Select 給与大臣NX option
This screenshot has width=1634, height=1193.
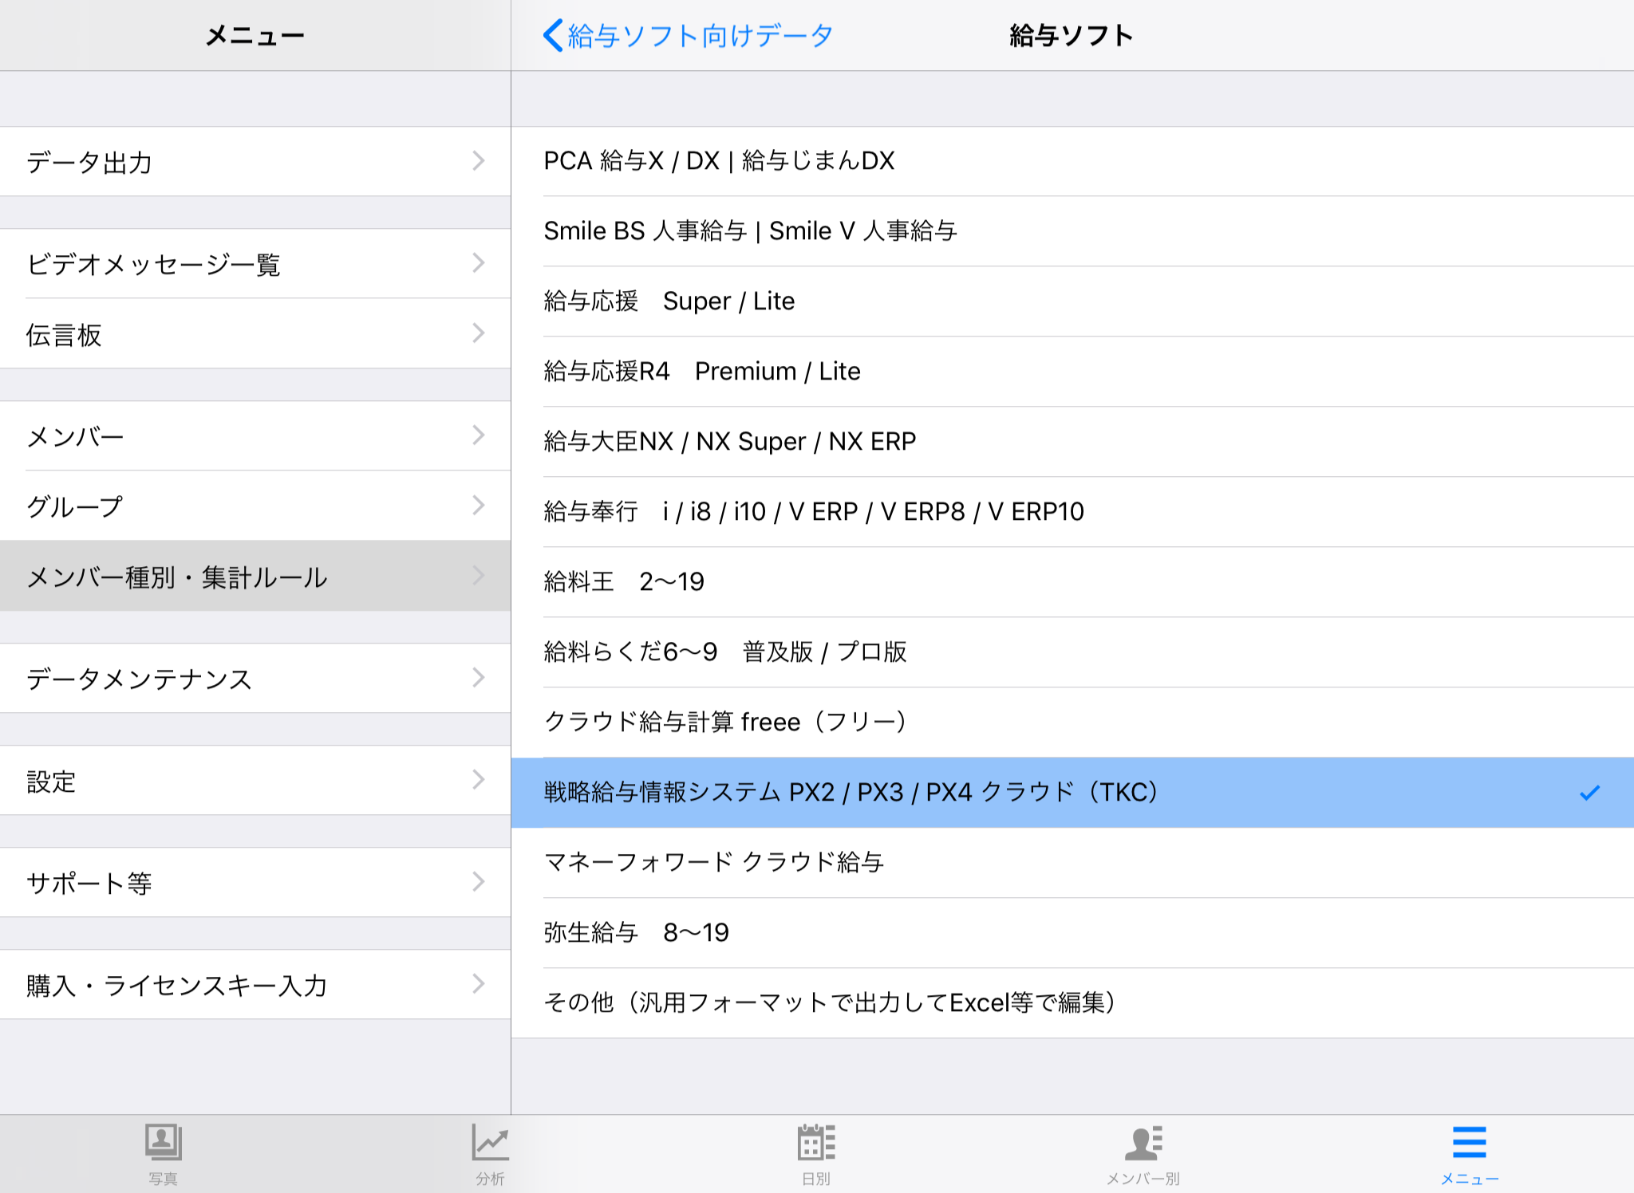[x=1072, y=442]
